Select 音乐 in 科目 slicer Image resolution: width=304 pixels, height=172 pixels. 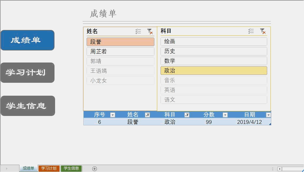(x=214, y=80)
